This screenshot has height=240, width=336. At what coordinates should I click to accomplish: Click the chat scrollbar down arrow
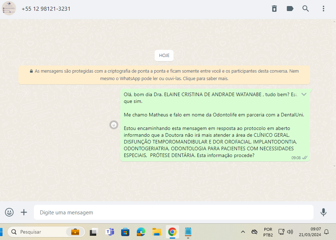tap(334, 166)
